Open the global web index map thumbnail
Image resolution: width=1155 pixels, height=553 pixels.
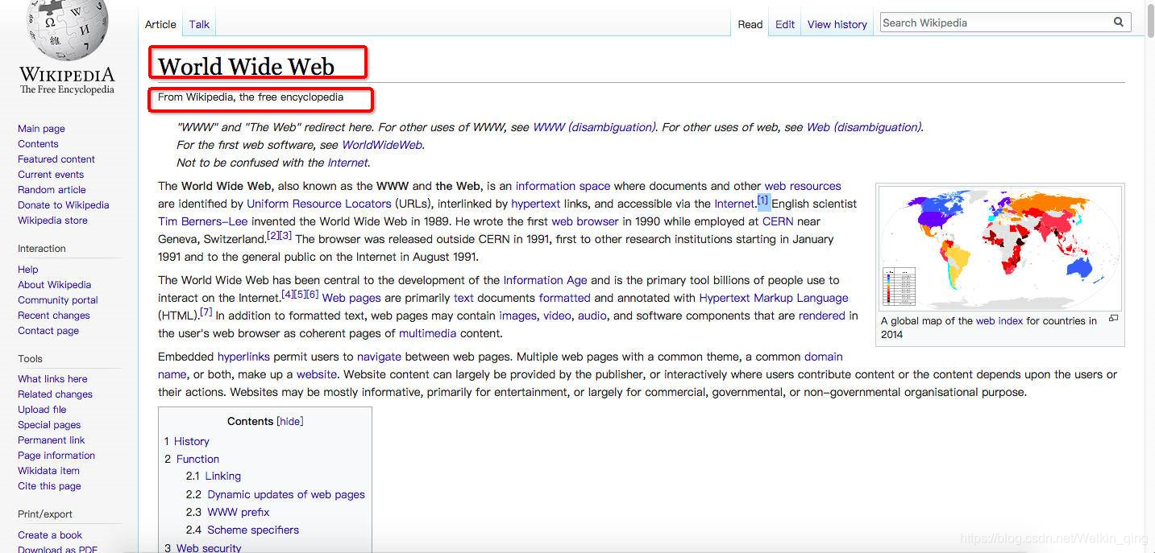pos(999,248)
